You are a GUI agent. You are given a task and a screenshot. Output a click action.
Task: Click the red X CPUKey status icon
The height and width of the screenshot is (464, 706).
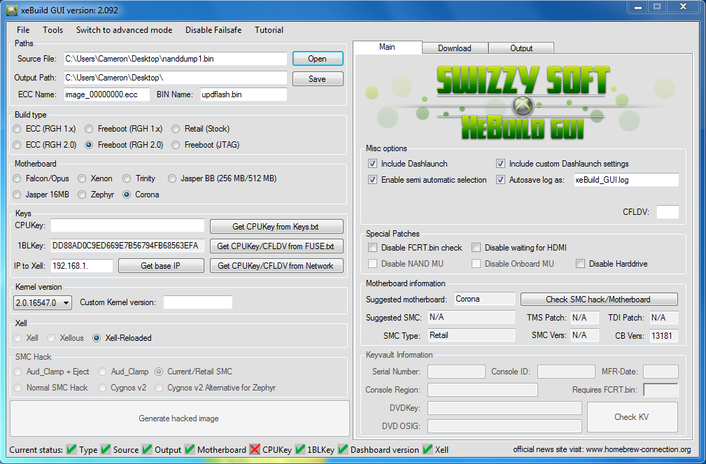click(255, 449)
